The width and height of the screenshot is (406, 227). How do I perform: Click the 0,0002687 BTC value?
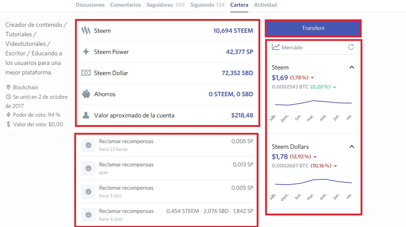[290, 166]
